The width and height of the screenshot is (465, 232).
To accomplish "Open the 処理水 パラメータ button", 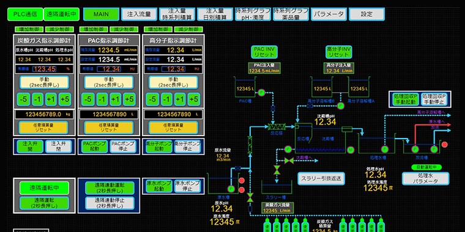I will [426, 178].
